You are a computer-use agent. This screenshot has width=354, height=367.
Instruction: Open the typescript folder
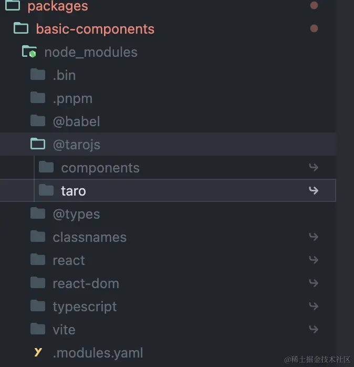pos(85,307)
